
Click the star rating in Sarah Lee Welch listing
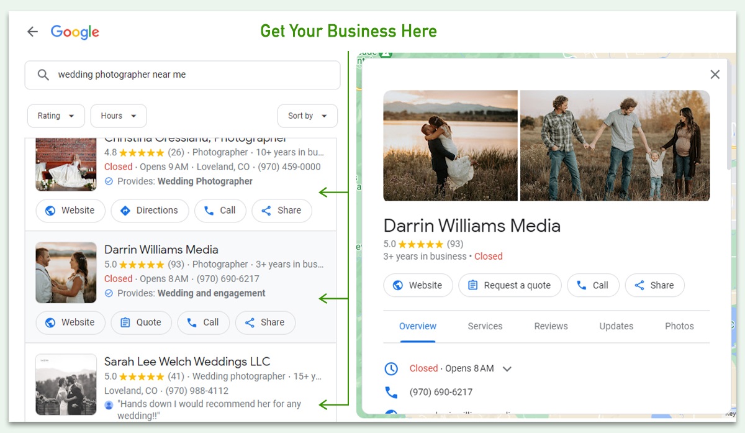pyautogui.click(x=142, y=376)
